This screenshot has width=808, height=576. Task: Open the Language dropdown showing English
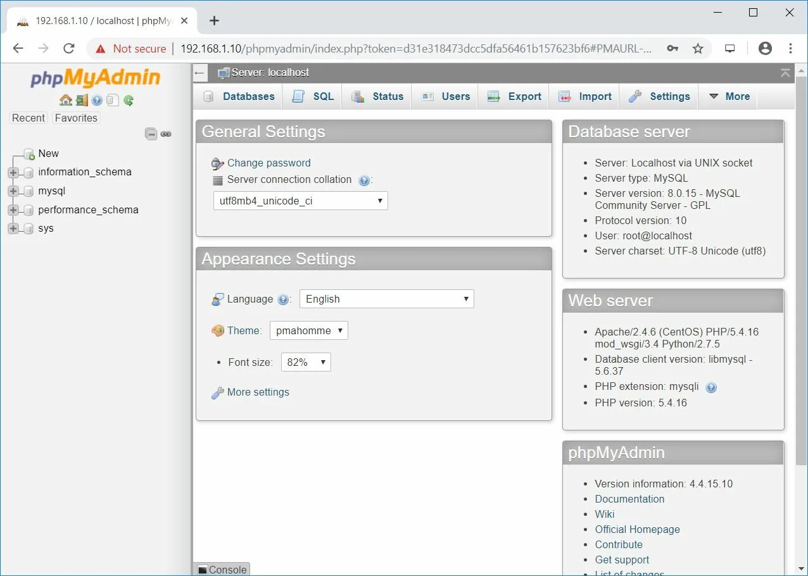(x=387, y=299)
